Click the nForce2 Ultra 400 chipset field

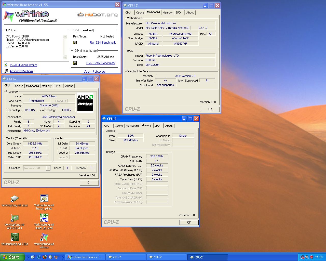tap(180, 34)
